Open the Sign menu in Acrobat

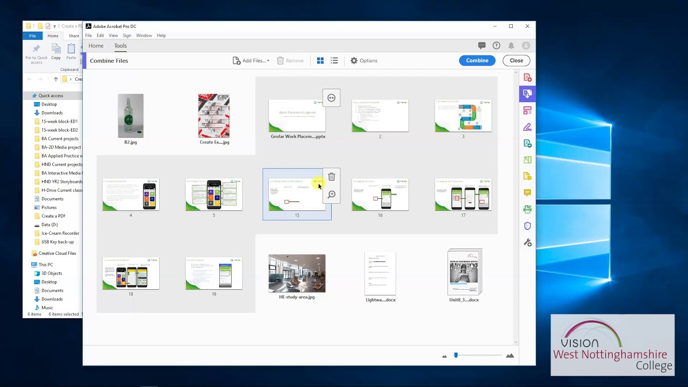tap(127, 35)
